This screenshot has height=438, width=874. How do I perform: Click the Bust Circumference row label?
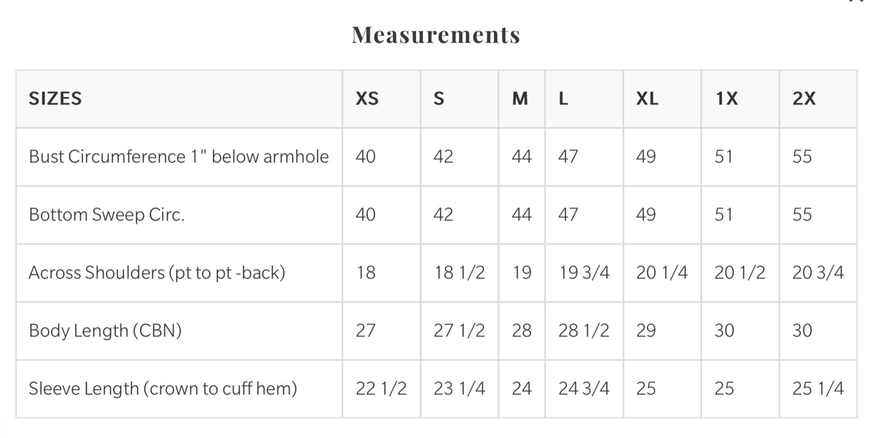pos(179,157)
